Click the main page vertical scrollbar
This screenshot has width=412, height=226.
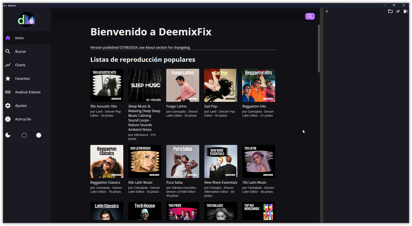[319, 48]
